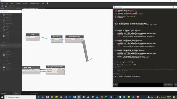177x99 pixels.
Task: Open the Generative Design menu
Action: pyautogui.click(x=34, y=3)
